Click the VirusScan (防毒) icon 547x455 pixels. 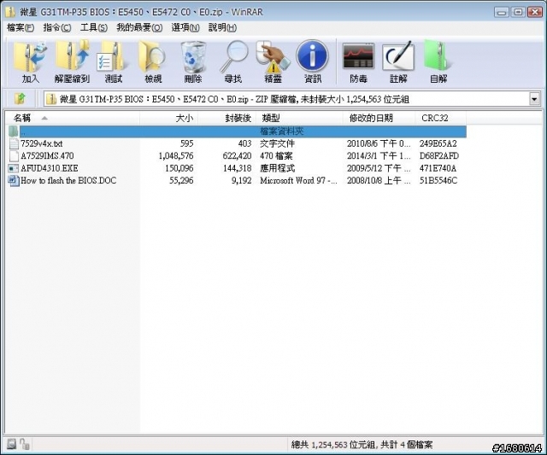click(358, 61)
